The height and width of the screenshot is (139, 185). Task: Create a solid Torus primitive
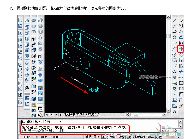point(40,49)
